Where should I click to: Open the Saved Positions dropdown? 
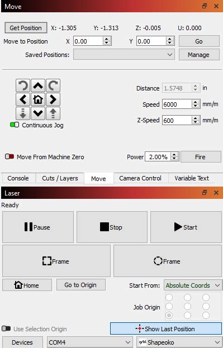tap(124, 55)
